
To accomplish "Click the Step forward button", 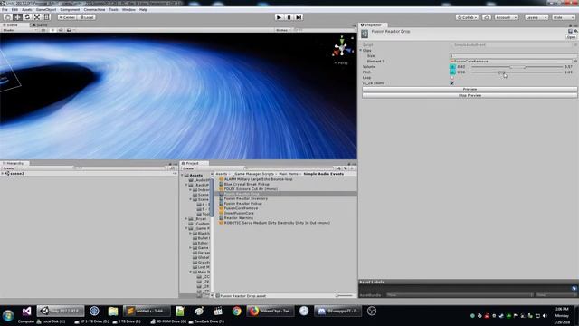I will pos(299,17).
